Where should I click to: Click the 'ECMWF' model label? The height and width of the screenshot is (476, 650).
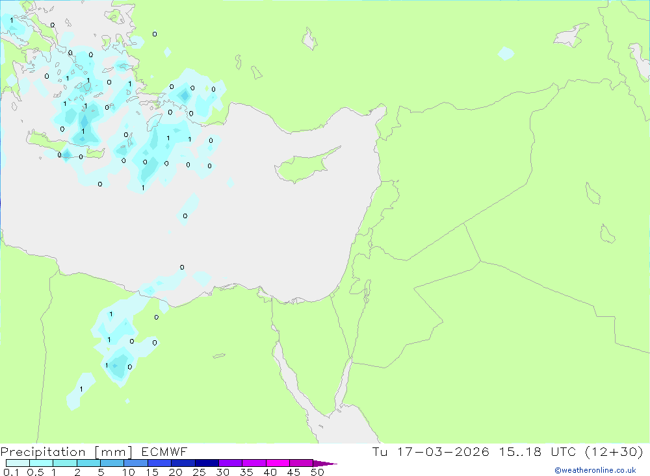pos(164,451)
